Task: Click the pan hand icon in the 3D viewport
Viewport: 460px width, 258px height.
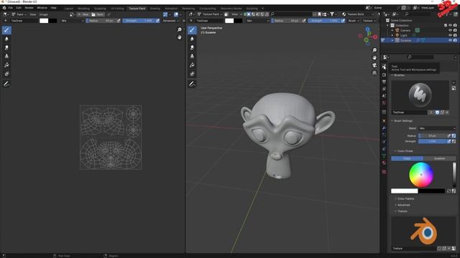Action: [x=374, y=57]
